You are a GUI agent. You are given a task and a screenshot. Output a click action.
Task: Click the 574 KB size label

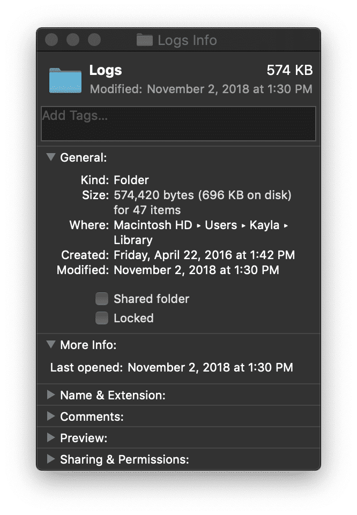[288, 70]
